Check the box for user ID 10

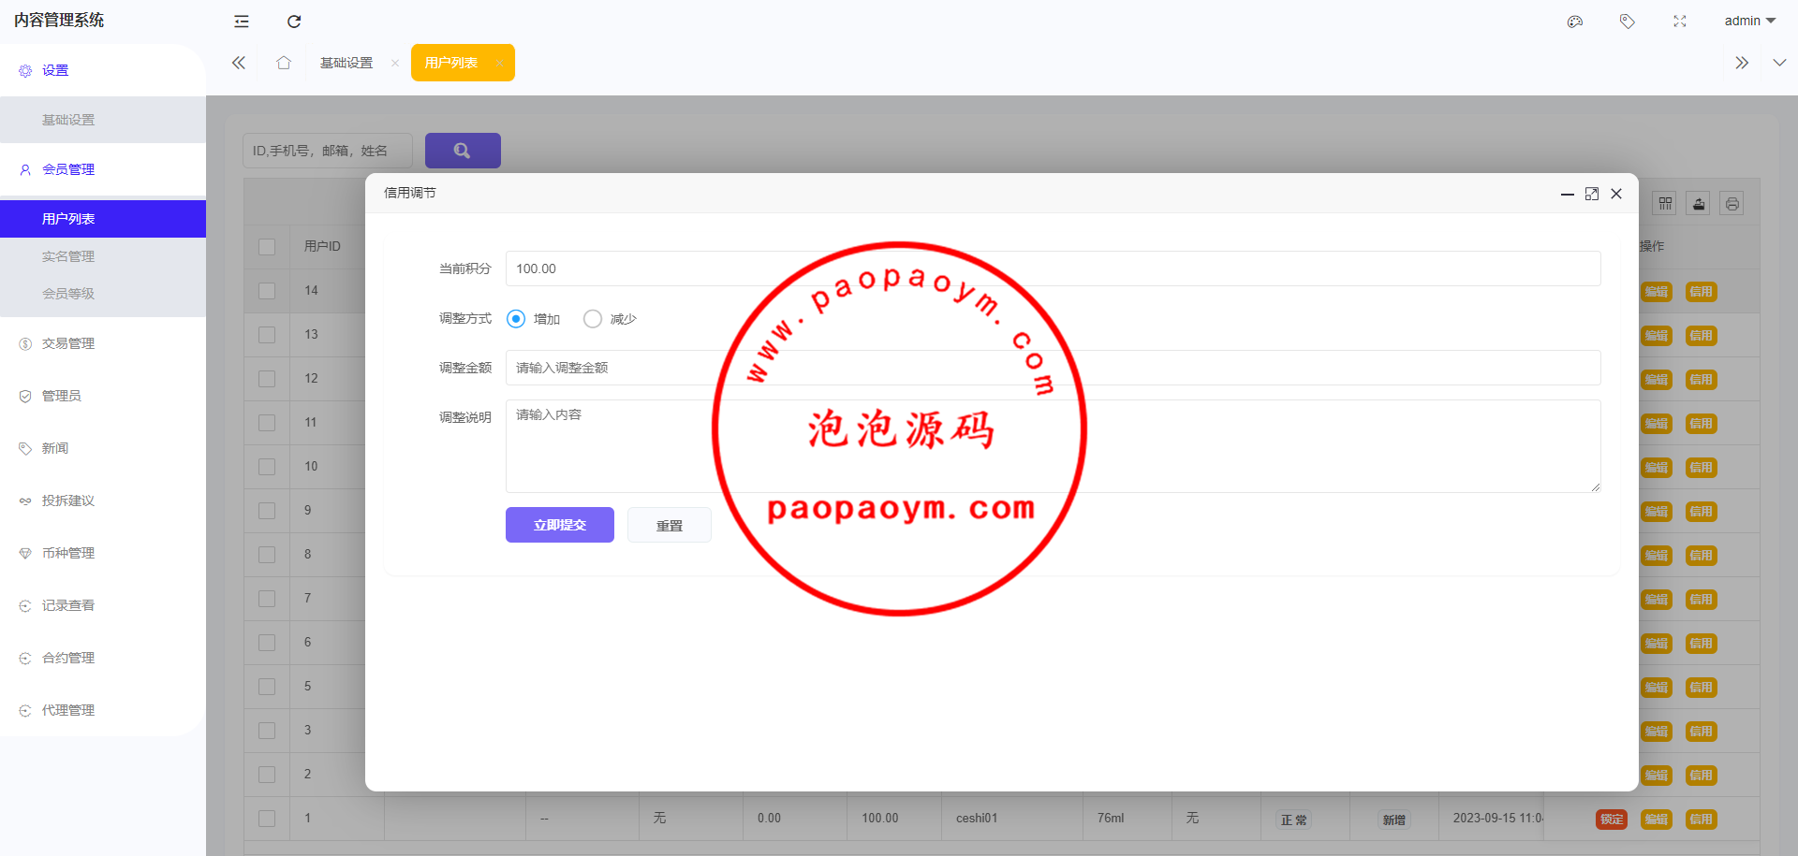pyautogui.click(x=267, y=467)
